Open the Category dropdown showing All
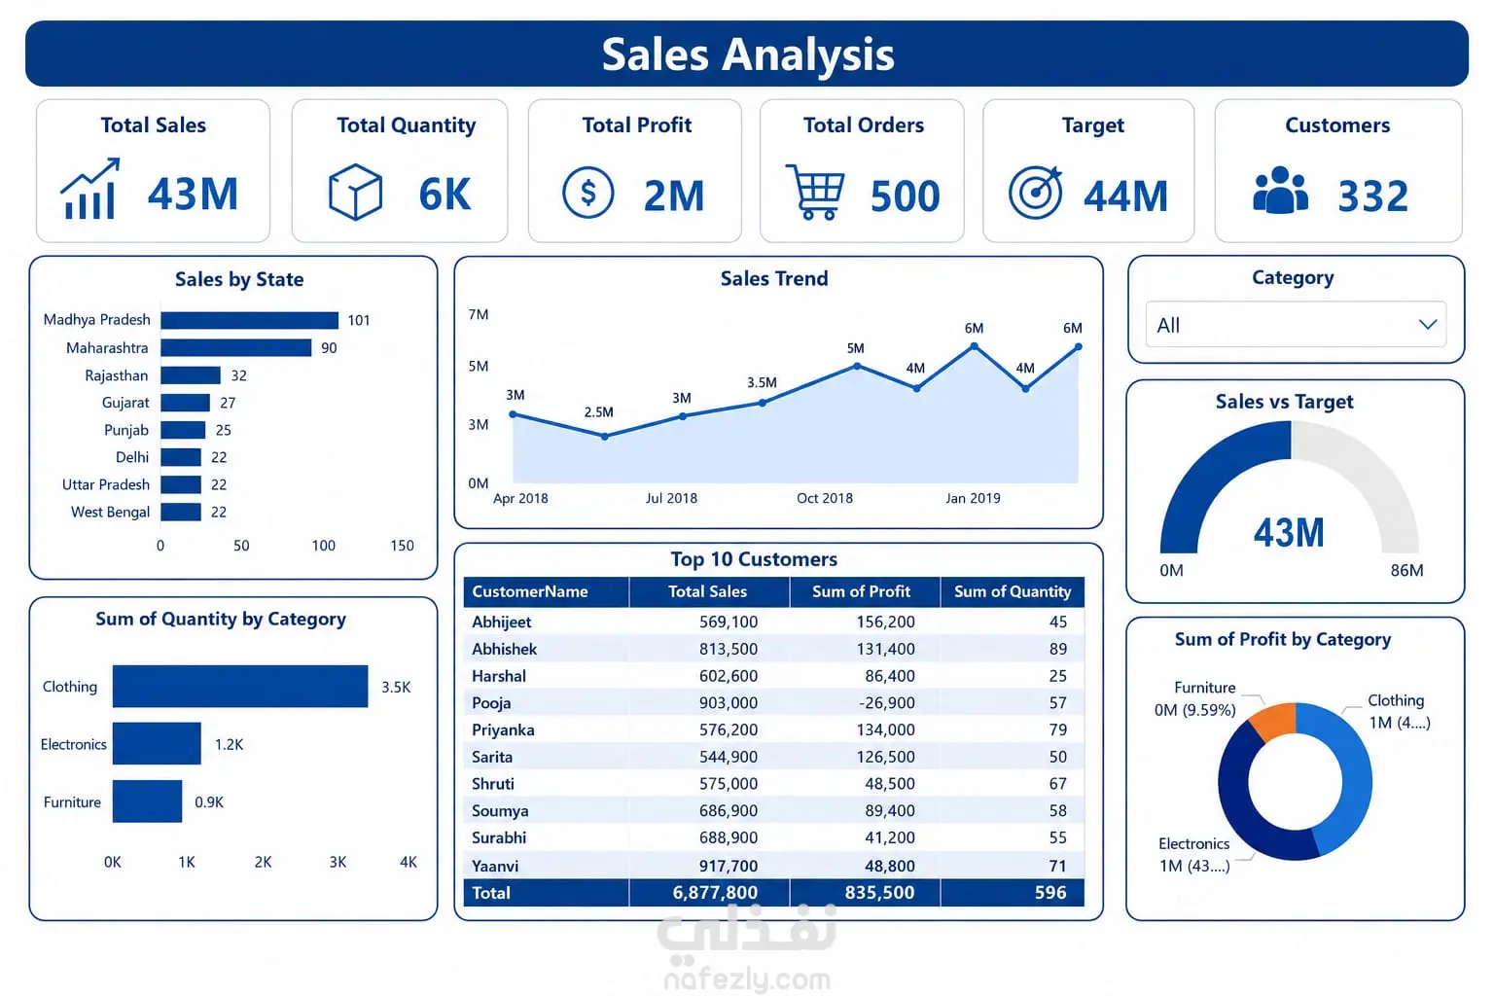 (x=1296, y=325)
